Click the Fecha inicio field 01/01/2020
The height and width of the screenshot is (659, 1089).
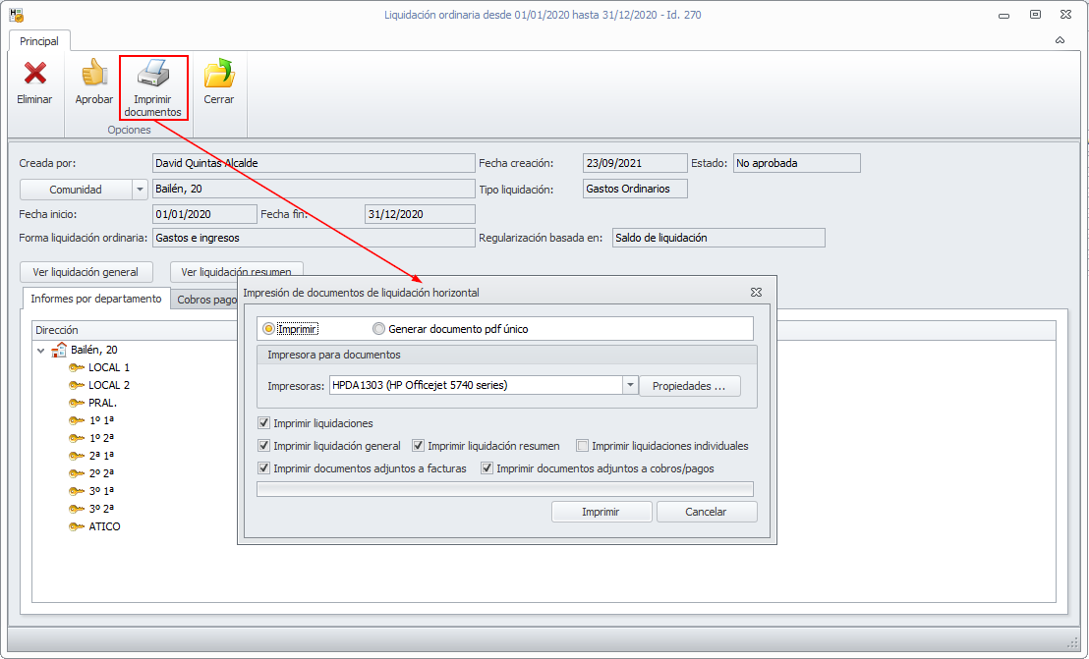pyautogui.click(x=204, y=214)
